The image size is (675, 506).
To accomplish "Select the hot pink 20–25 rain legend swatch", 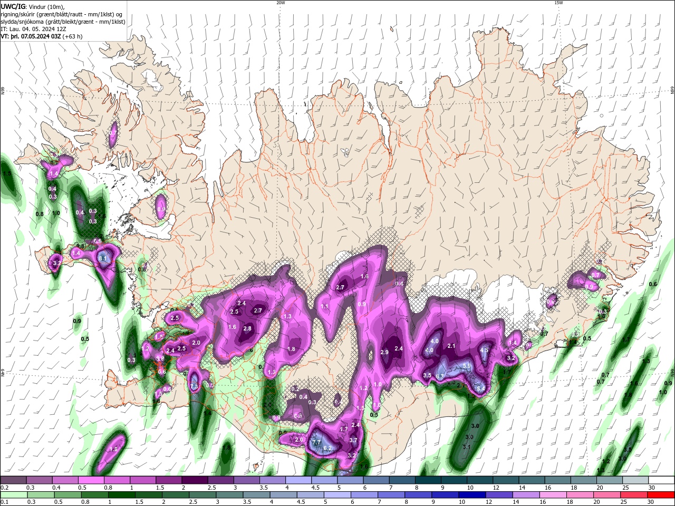I will coord(607,495).
